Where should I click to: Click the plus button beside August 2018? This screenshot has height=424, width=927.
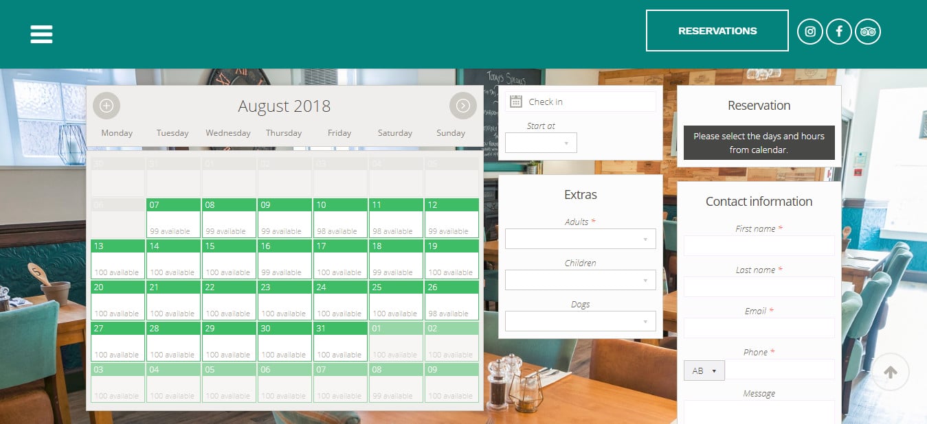107,106
